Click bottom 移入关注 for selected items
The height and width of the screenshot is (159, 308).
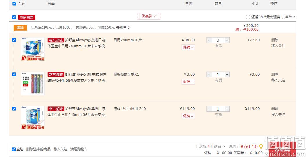click(60, 149)
